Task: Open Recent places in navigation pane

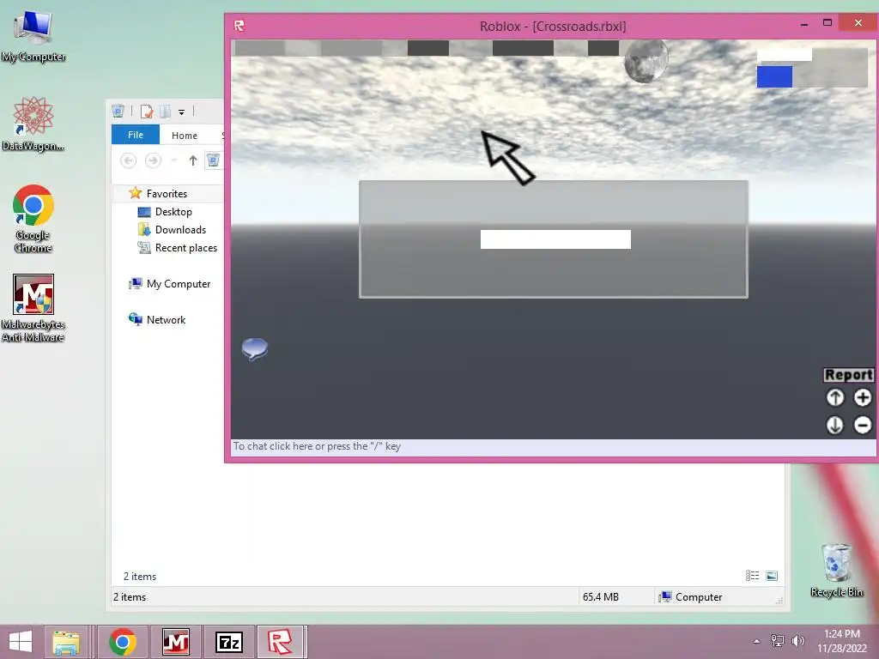Action: [186, 248]
